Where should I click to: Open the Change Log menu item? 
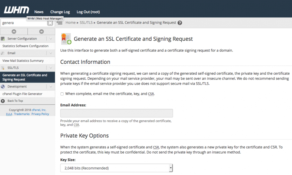tap(60, 12)
